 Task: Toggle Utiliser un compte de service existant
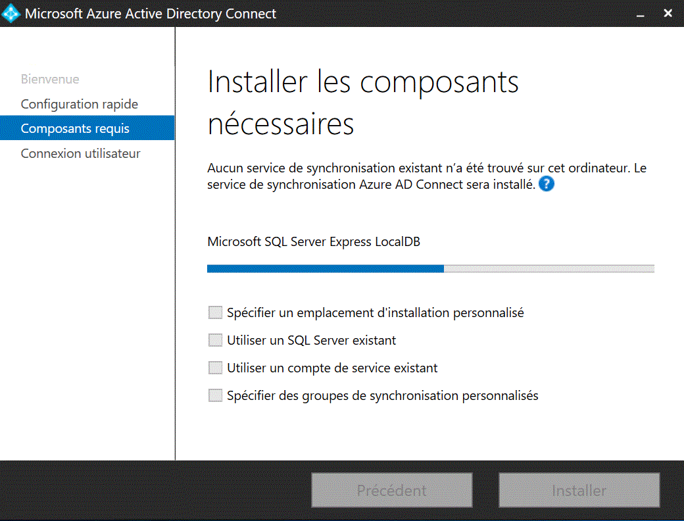pos(215,368)
